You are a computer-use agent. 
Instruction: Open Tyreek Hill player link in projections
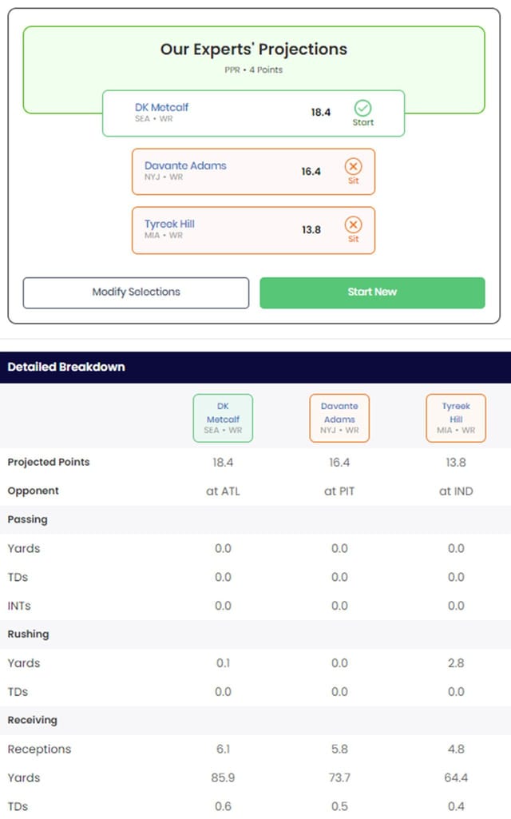click(x=169, y=224)
